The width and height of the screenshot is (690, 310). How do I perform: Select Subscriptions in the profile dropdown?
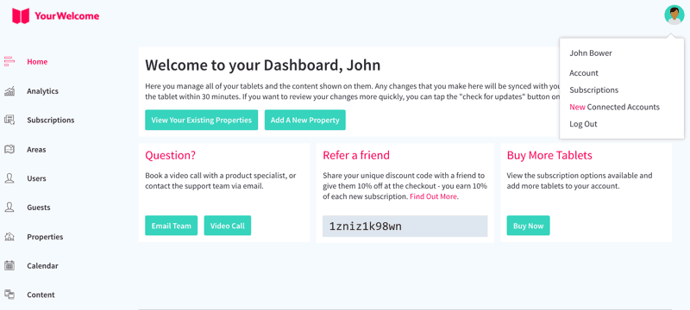tap(593, 90)
